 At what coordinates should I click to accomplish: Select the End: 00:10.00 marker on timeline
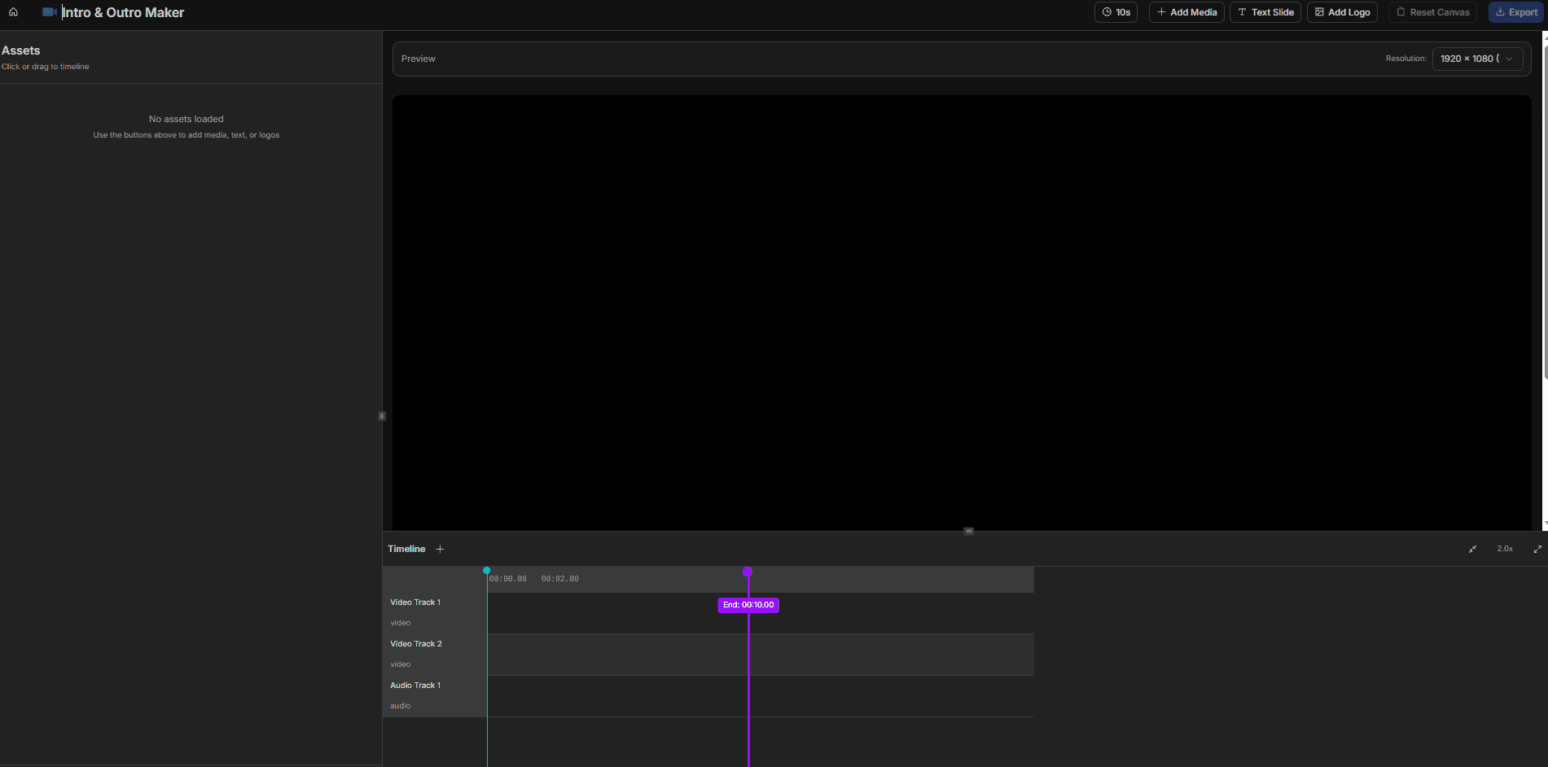748,605
